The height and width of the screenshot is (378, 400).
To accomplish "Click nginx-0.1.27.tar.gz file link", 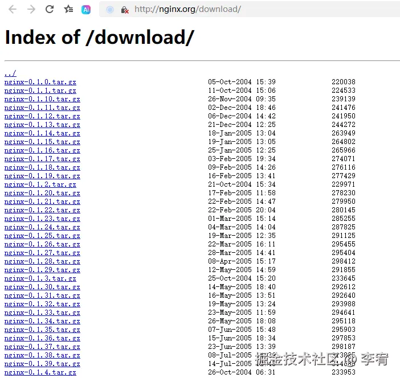I will coord(42,253).
